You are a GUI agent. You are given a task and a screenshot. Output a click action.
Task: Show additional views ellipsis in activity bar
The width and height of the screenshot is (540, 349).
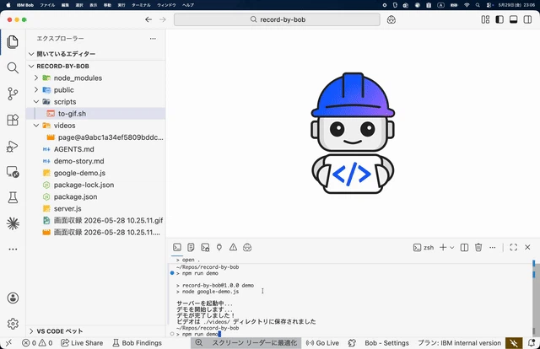13,250
